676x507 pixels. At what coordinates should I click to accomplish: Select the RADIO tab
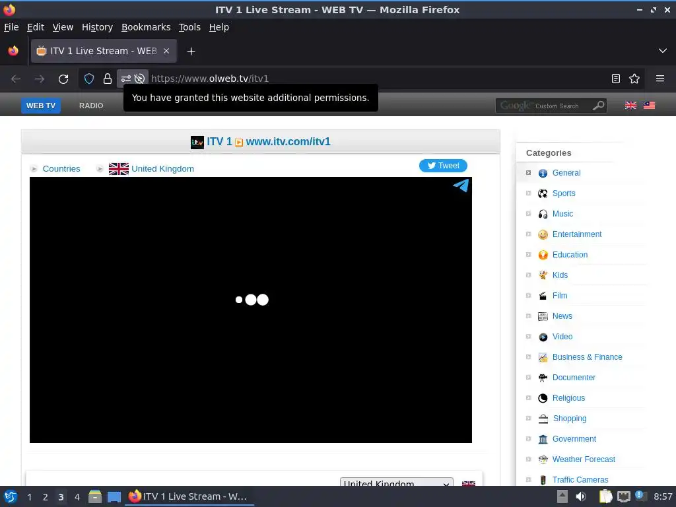click(x=91, y=106)
